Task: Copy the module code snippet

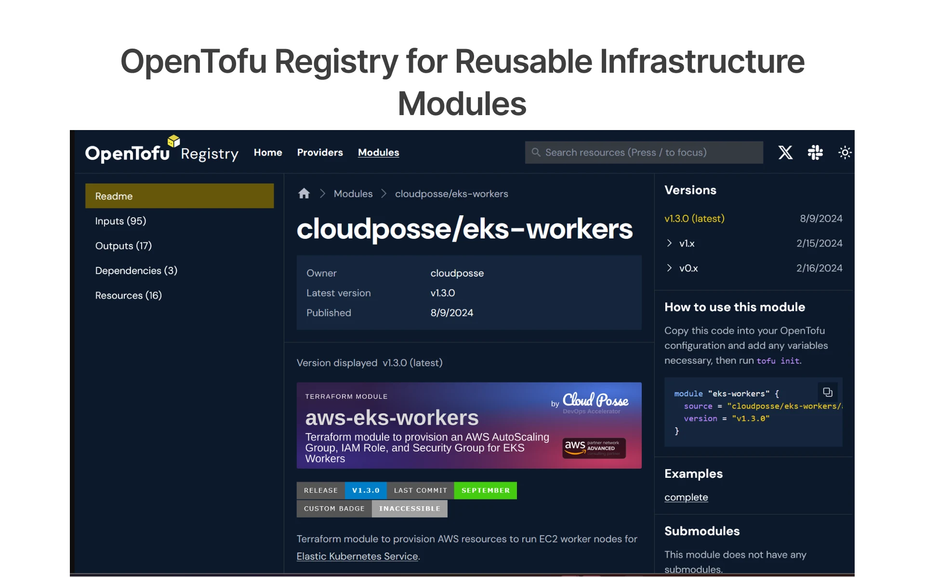Action: pos(828,392)
